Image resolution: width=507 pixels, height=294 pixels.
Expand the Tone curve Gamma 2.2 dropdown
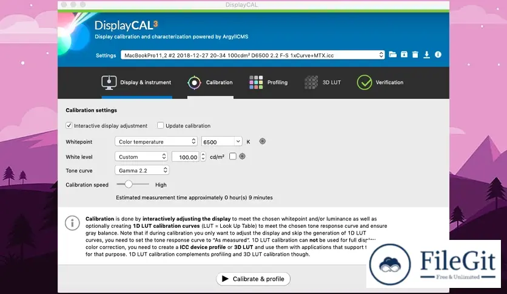click(141, 171)
